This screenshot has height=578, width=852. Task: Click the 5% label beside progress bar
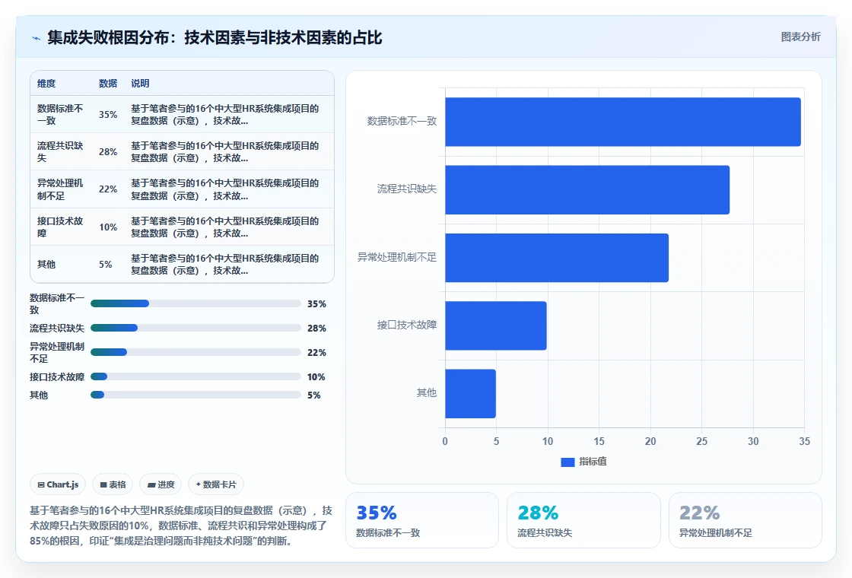pos(314,395)
